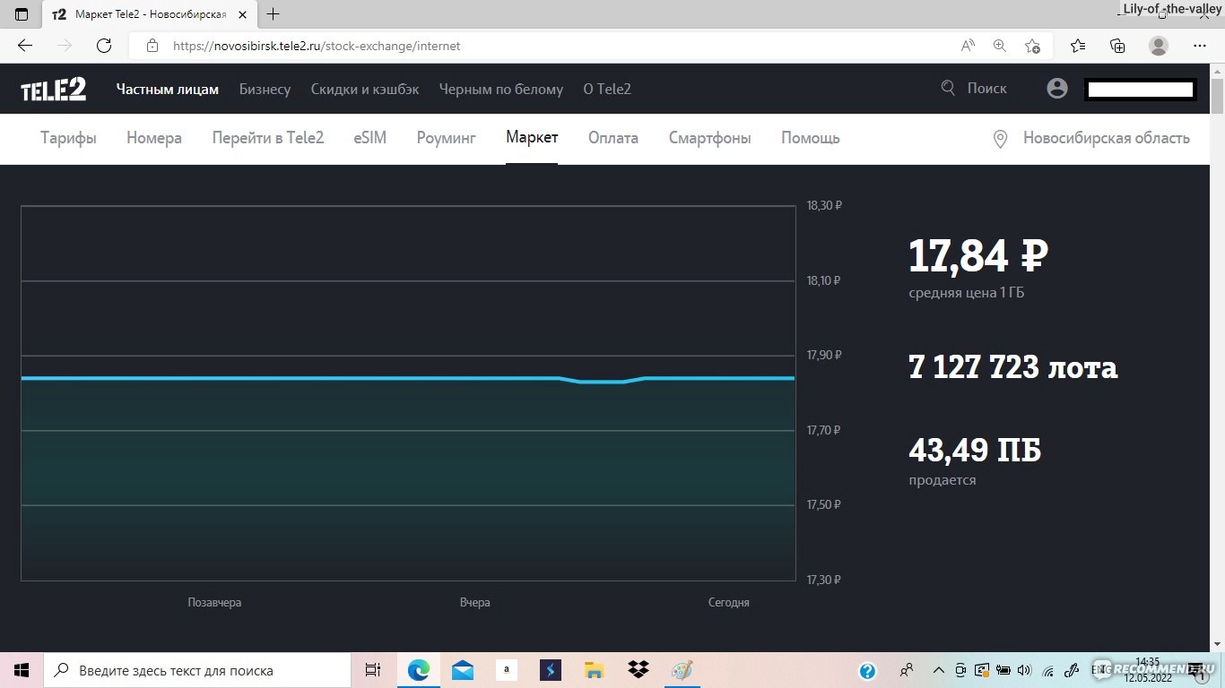Open browser Collections
The height and width of the screenshot is (688, 1225).
[1117, 46]
